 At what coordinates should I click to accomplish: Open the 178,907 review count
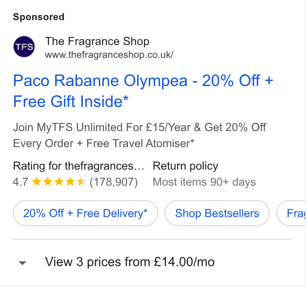114,182
